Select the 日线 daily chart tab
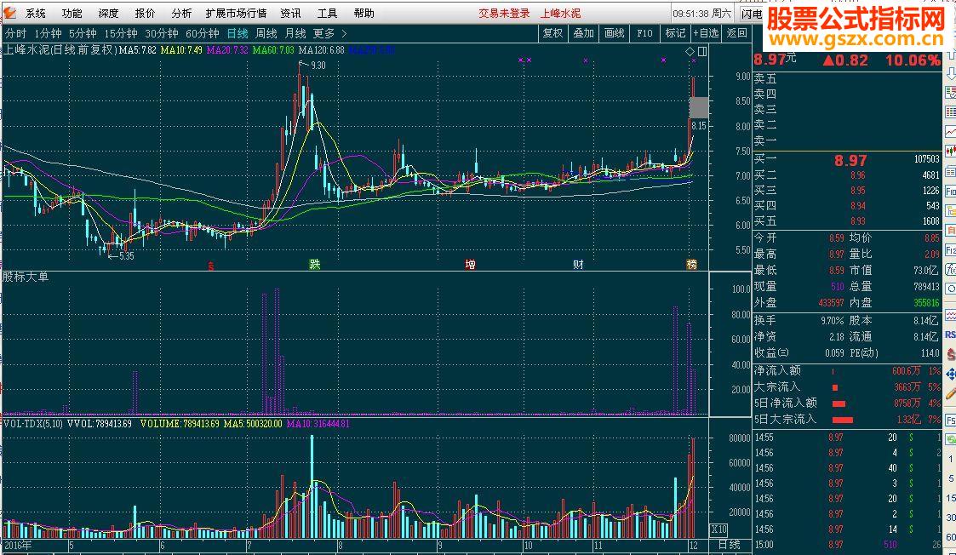The width and height of the screenshot is (956, 555). tap(238, 33)
